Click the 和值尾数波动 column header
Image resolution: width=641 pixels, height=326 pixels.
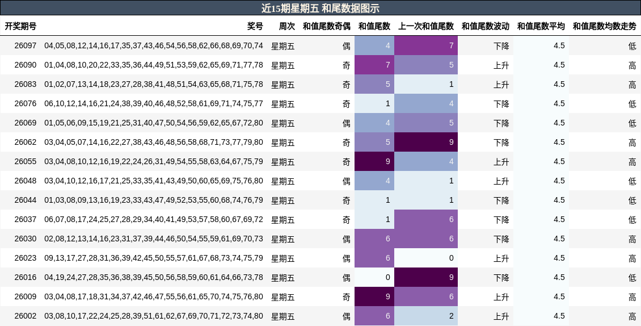[x=485, y=26]
